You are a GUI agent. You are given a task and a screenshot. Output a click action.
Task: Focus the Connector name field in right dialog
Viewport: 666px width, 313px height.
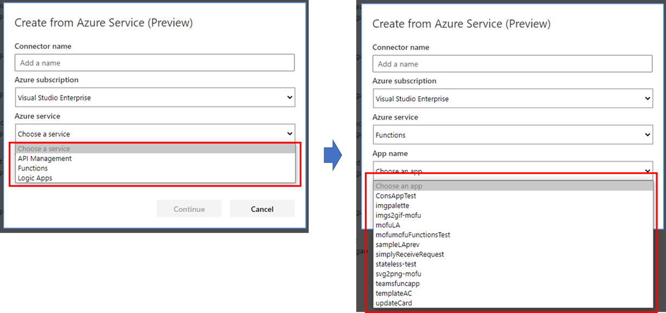click(x=513, y=64)
